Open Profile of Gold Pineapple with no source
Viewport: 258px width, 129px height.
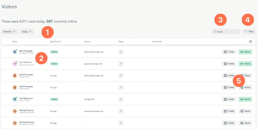(229, 87)
